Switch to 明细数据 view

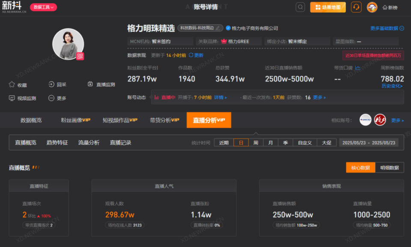point(390,168)
